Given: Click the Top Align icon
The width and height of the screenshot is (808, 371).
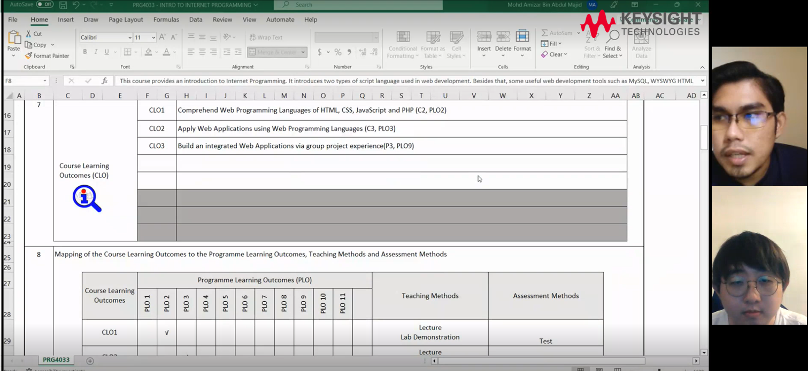Looking at the screenshot, I should coord(191,37).
